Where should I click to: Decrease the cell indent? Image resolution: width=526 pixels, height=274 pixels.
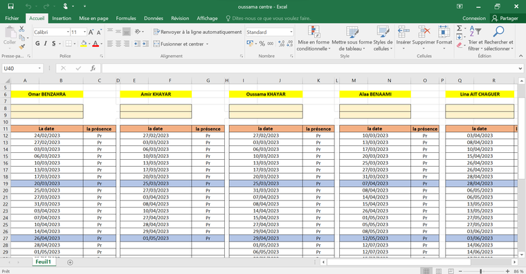tap(137, 44)
